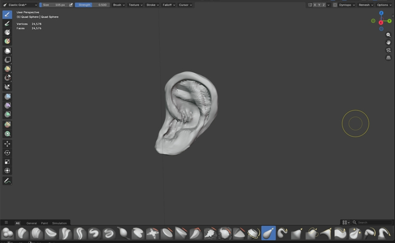Open brush shelf display type dropdown
Screen dimensions: 395x243
(x=345, y=222)
